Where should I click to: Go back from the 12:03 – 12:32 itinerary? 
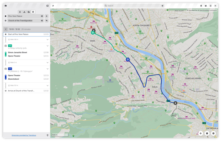click(6, 29)
